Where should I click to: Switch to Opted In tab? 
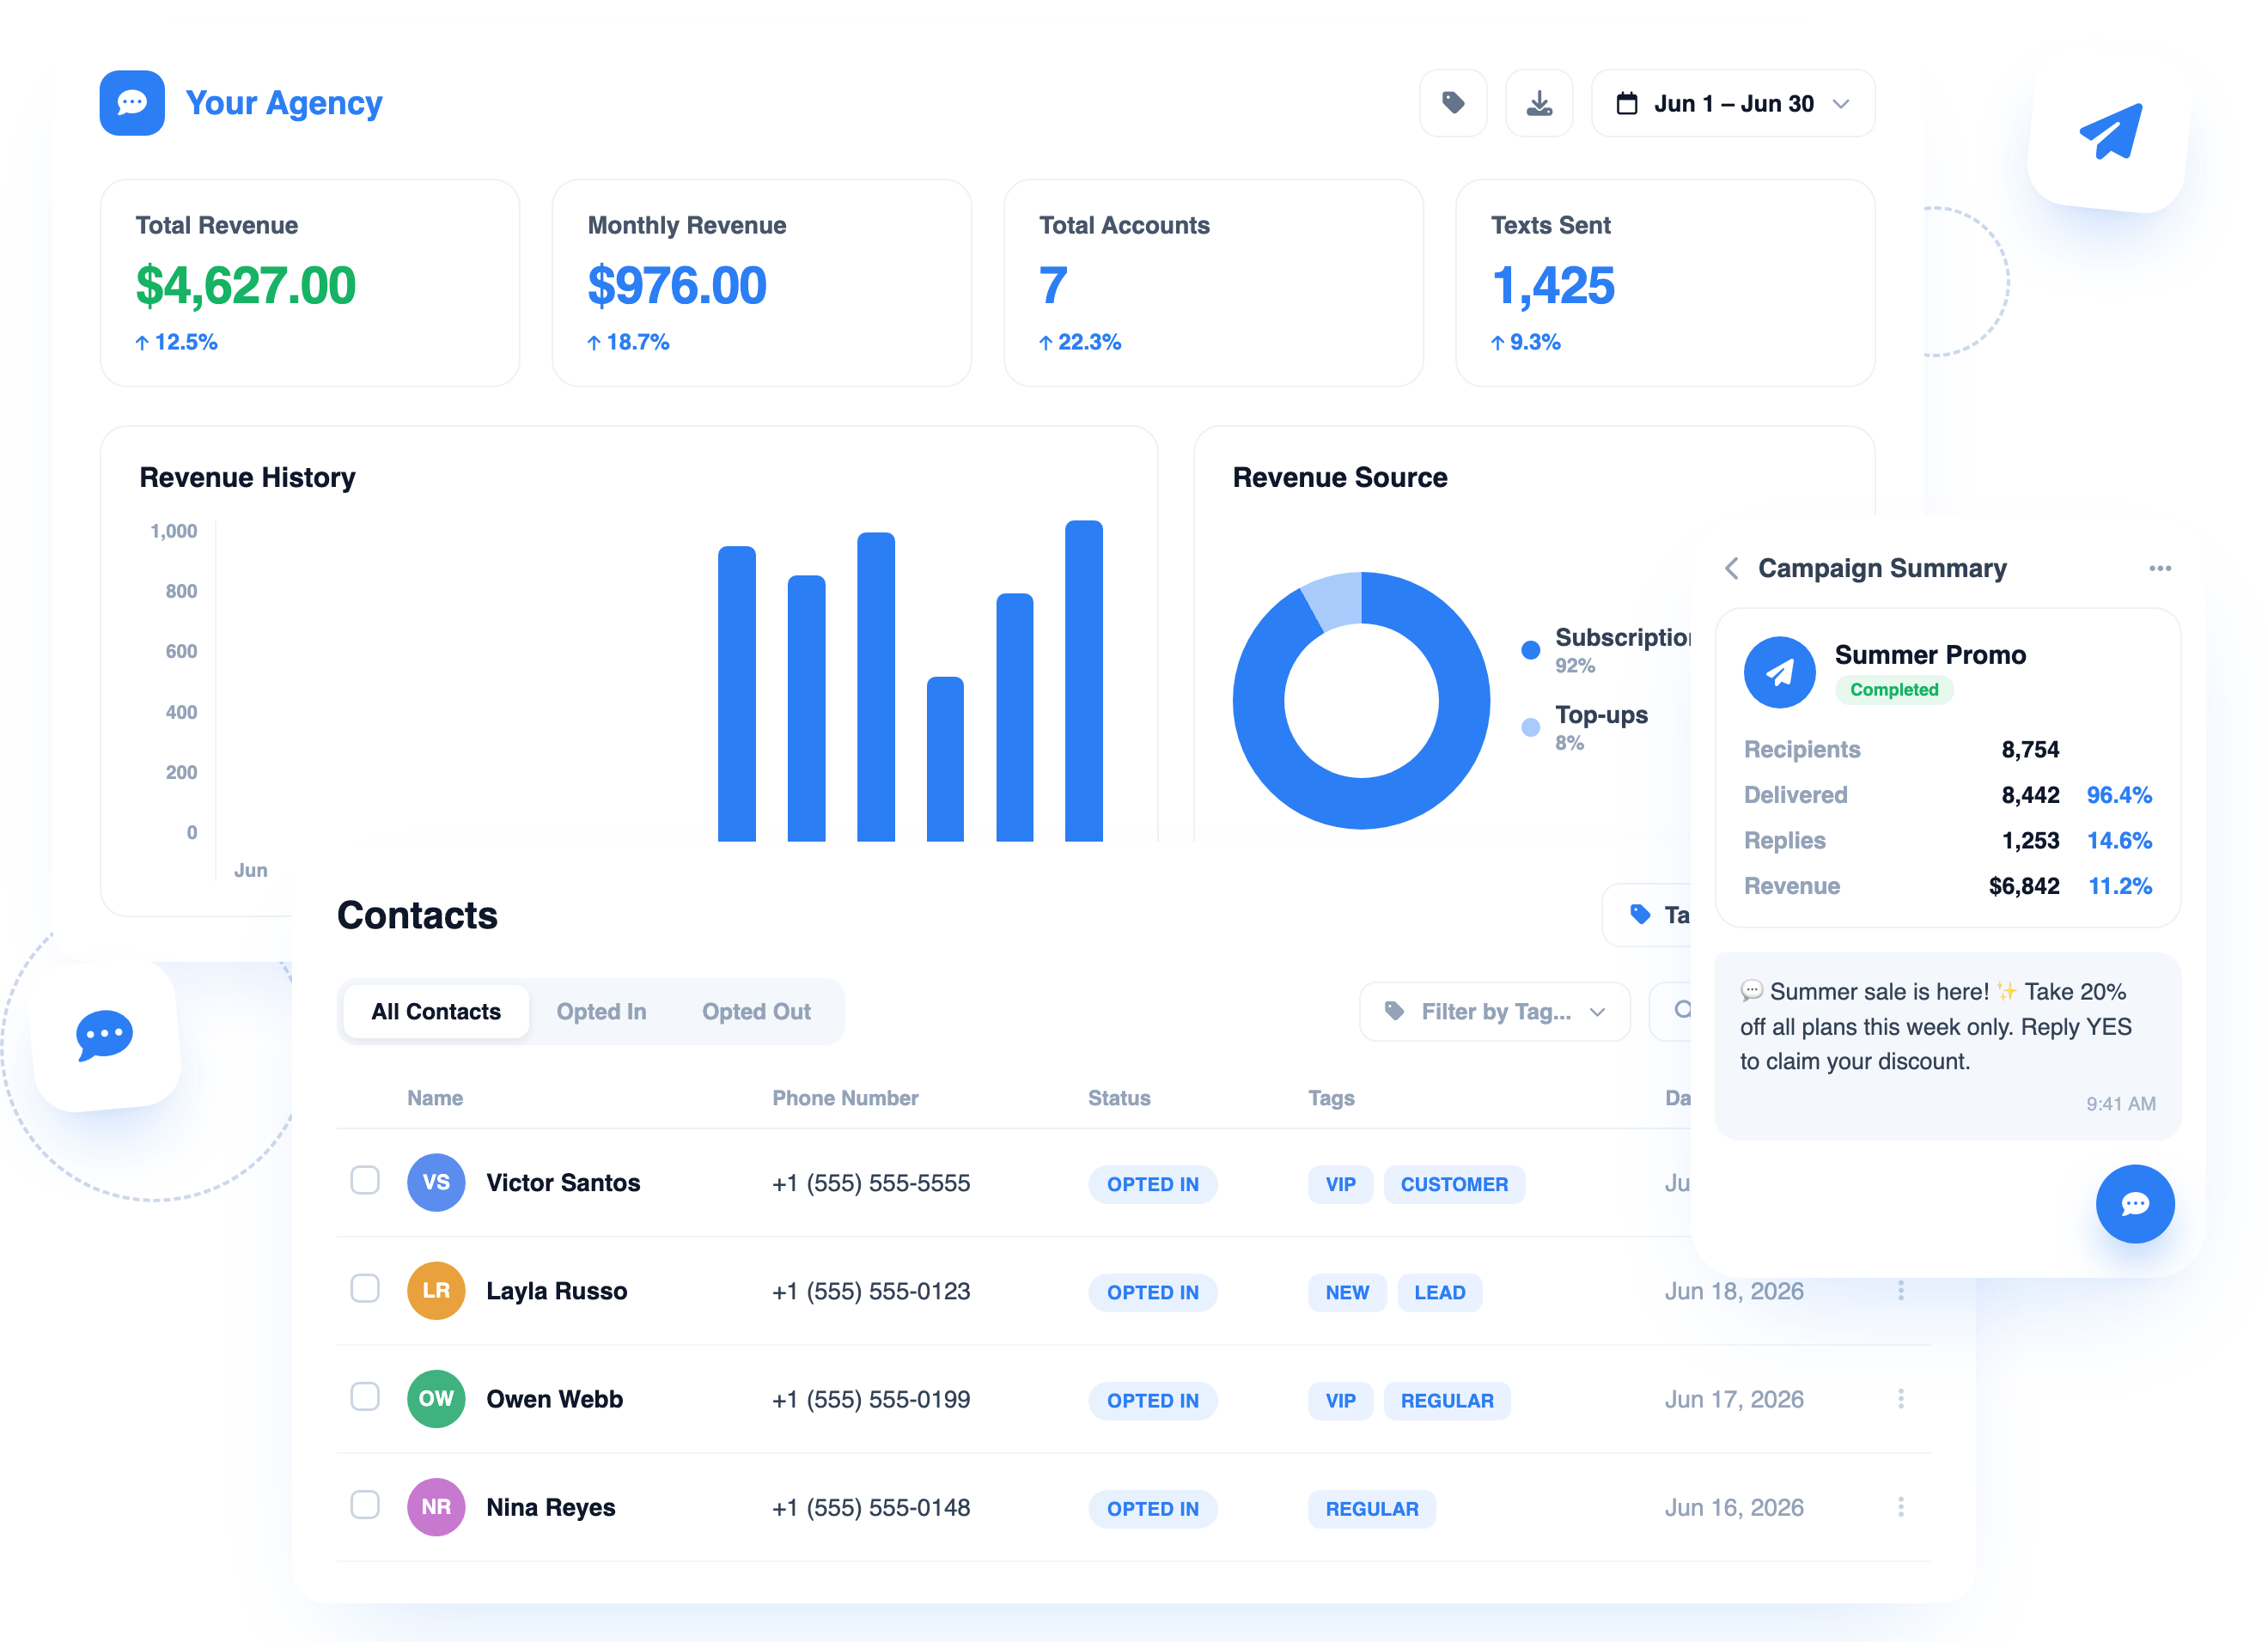coord(601,1012)
